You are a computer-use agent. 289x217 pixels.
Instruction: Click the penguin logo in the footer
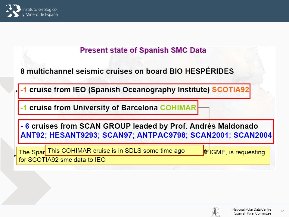(x=216, y=212)
